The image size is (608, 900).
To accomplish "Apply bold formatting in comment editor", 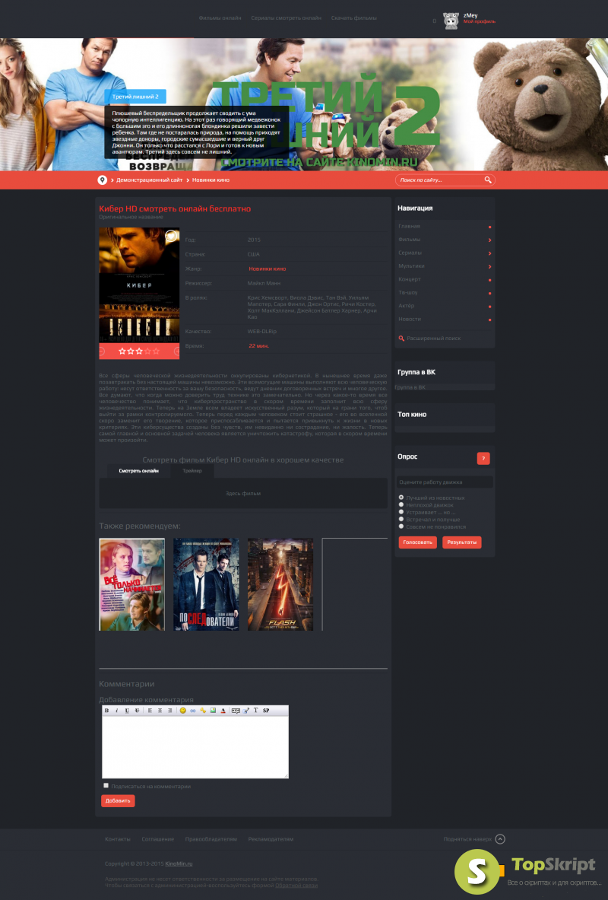I will tap(106, 711).
